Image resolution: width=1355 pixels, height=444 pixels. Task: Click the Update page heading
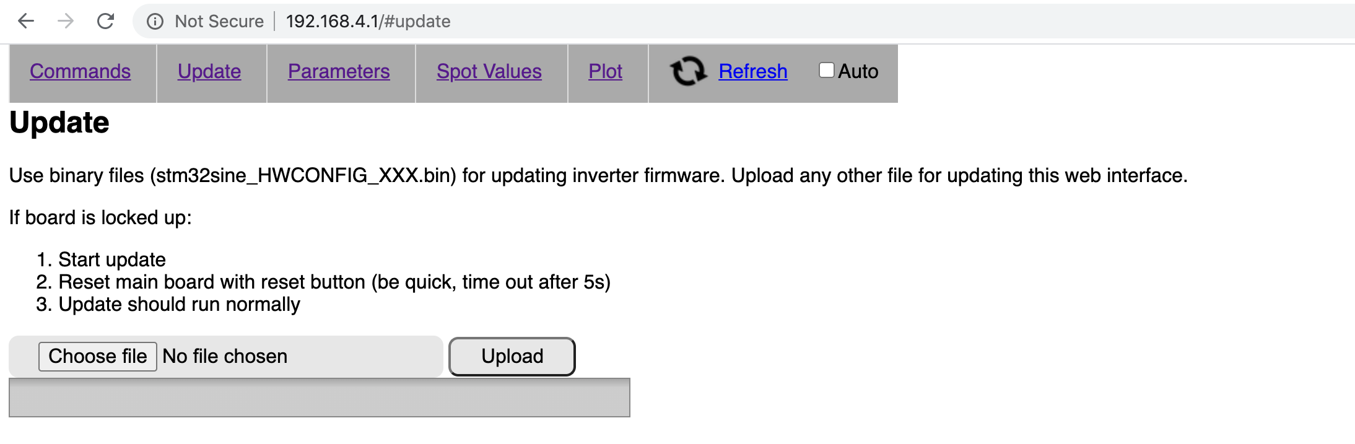click(59, 123)
